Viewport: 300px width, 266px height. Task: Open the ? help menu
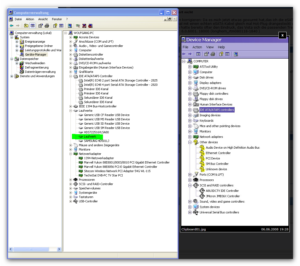coord(67,19)
